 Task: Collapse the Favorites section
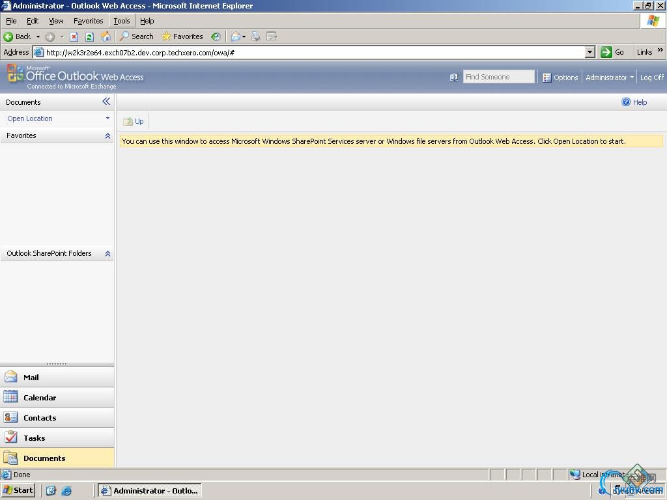[107, 135]
